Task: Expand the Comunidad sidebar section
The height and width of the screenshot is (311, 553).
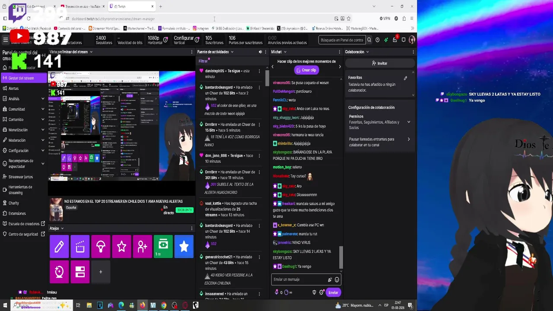Action: (43, 109)
